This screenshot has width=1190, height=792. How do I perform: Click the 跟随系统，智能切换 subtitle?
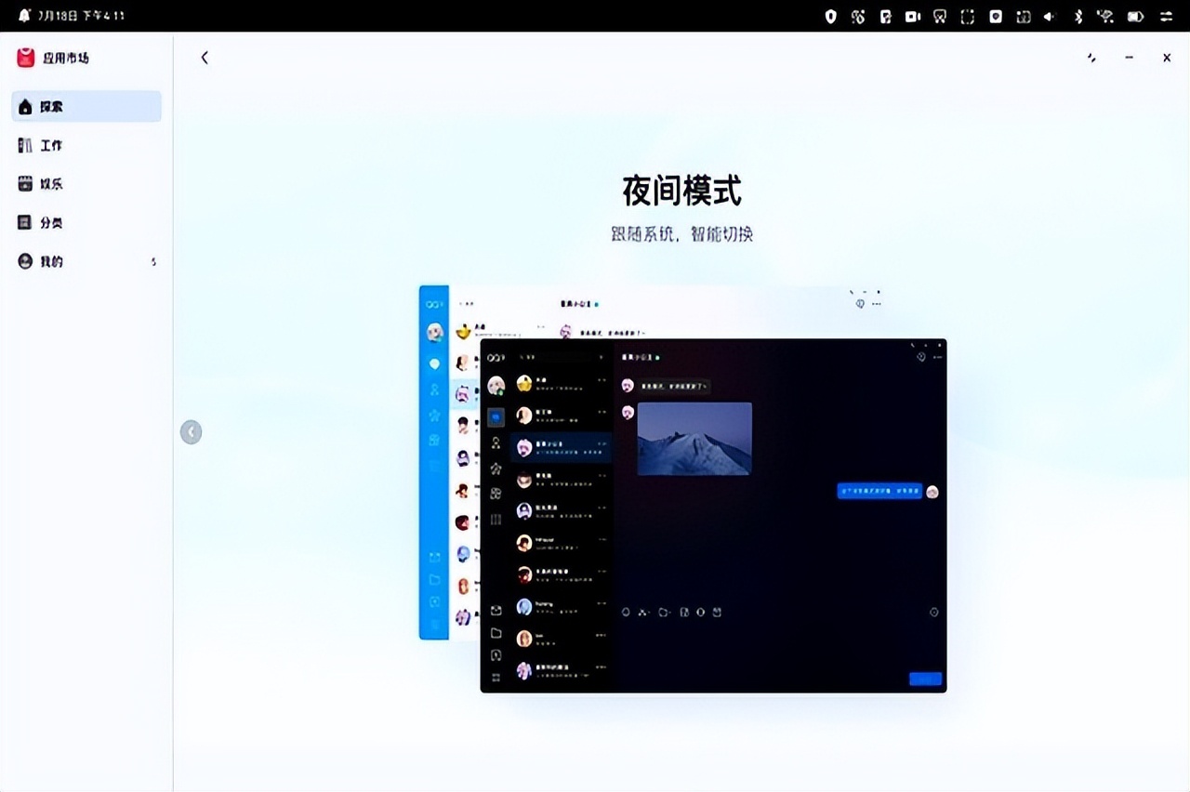[682, 234]
